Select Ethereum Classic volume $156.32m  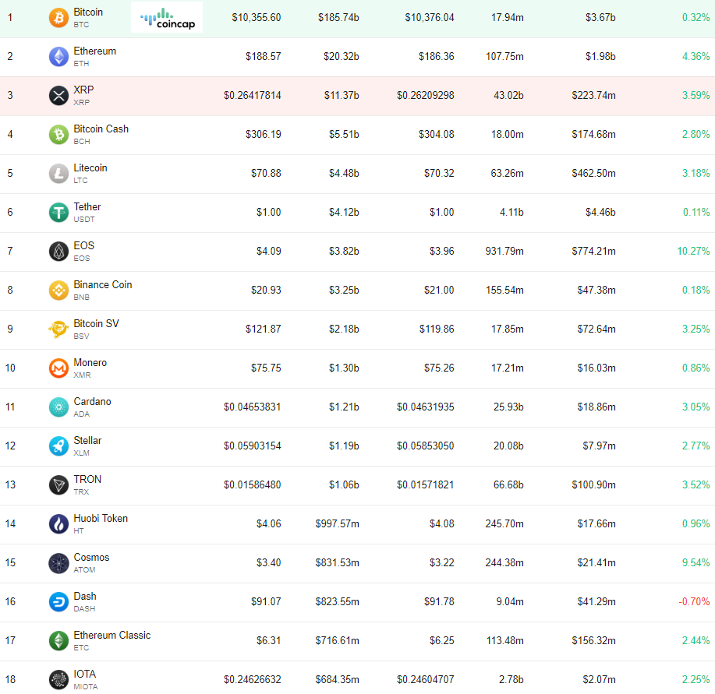[593, 641]
